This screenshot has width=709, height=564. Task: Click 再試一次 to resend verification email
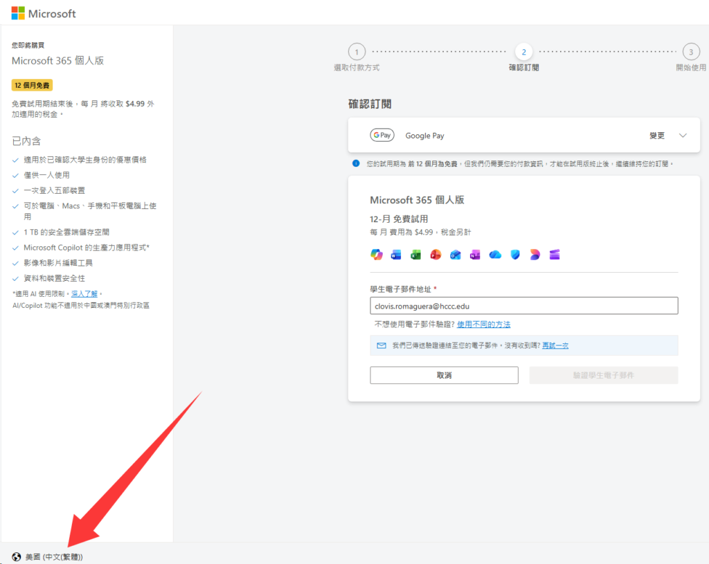click(555, 345)
